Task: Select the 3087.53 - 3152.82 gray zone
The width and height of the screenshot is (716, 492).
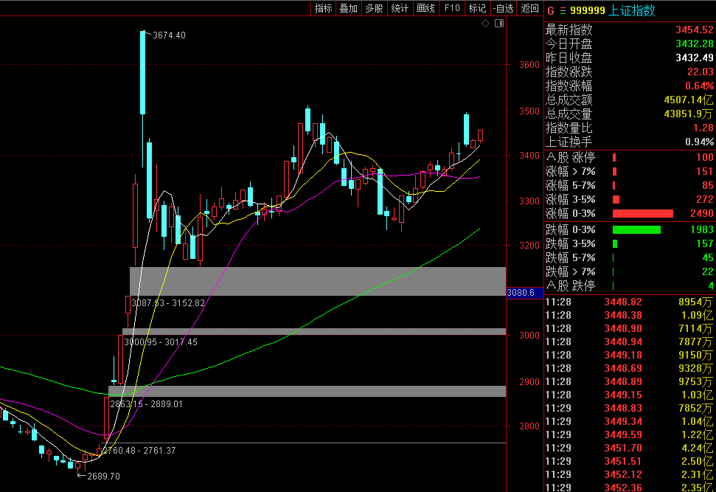Action: [x=318, y=281]
